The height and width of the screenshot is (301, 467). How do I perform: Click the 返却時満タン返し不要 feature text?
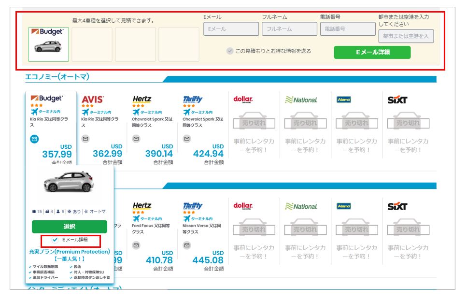(92, 277)
